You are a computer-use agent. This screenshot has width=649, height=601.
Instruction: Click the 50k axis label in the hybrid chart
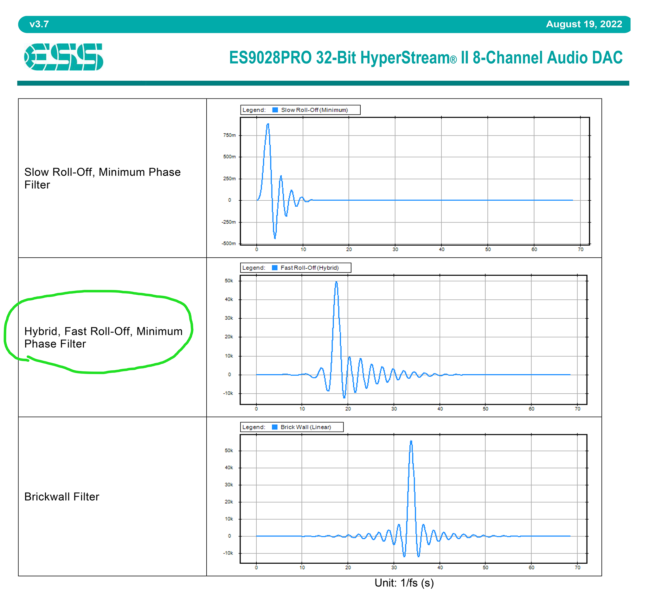[228, 281]
